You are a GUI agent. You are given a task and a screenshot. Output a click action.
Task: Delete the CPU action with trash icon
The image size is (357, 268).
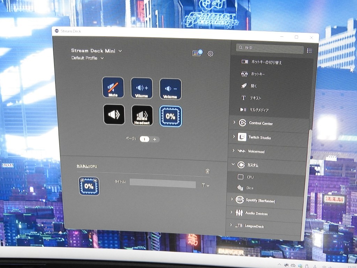[207, 171]
